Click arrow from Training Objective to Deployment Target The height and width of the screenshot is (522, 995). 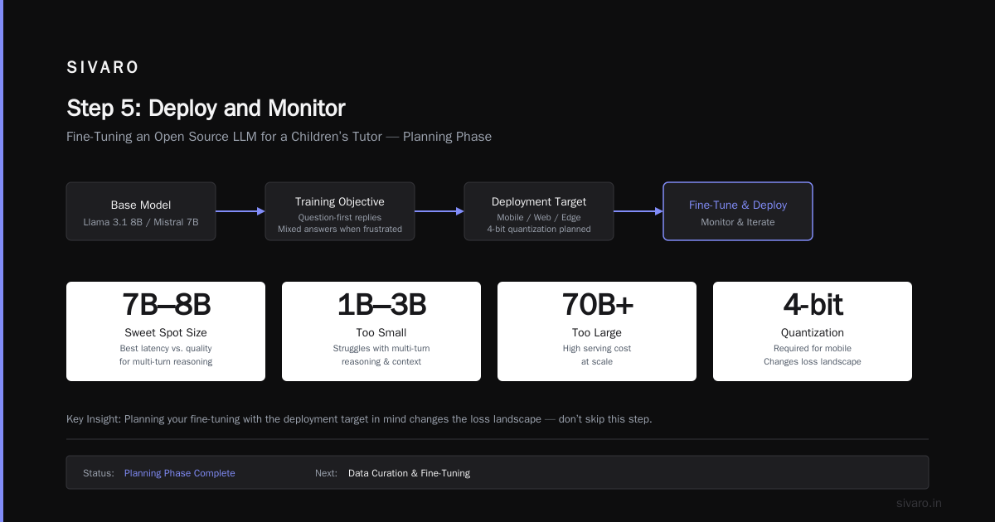point(439,211)
